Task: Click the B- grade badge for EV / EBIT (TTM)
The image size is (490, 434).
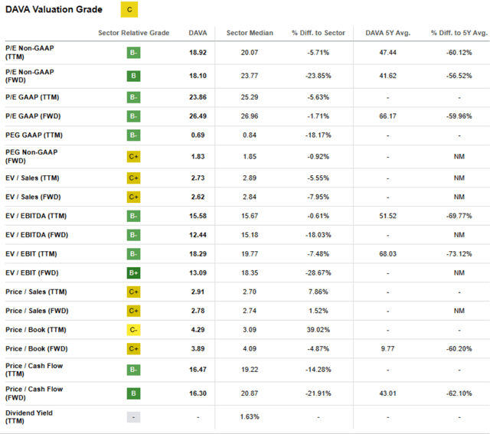Action: (133, 254)
